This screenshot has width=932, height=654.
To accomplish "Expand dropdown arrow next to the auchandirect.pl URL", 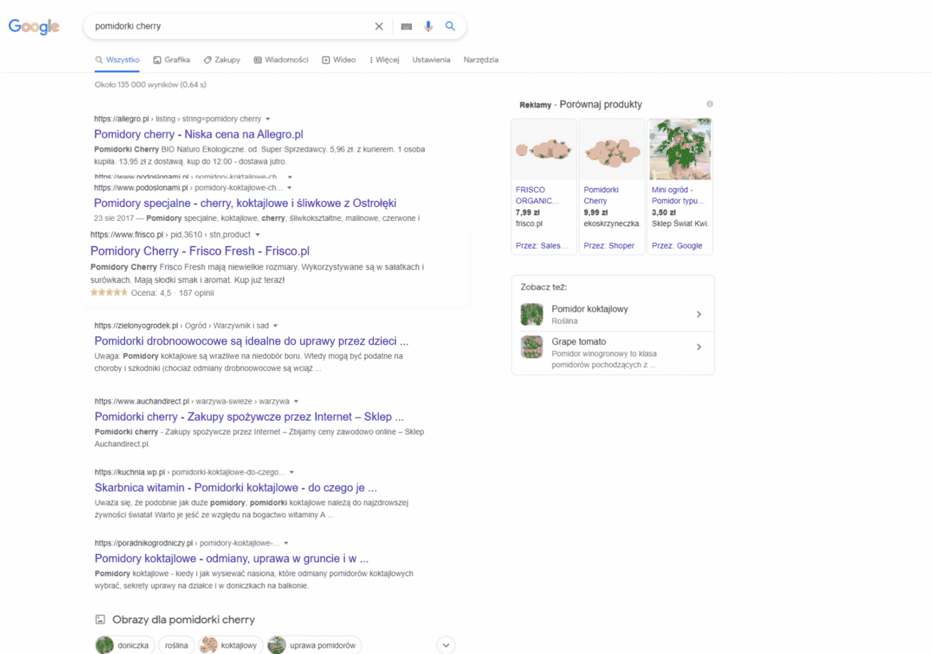I will coord(296,401).
